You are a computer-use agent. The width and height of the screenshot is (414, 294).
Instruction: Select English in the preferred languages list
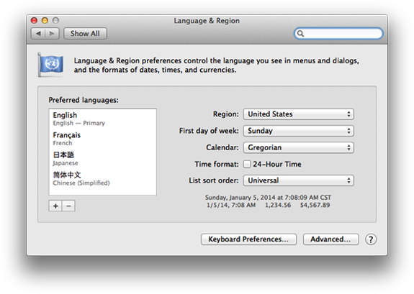[103, 119]
